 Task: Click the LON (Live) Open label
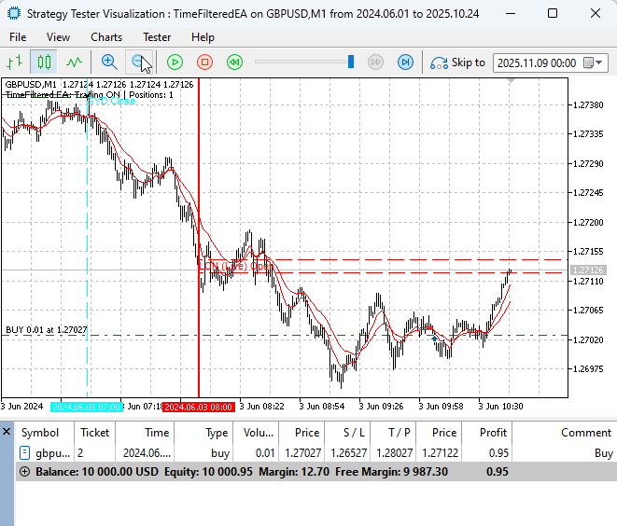tap(236, 266)
